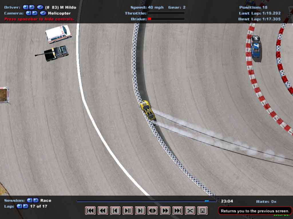The height and width of the screenshot is (219, 293).
Task: Open the Camera dropdown list
Action: pyautogui.click(x=43, y=13)
